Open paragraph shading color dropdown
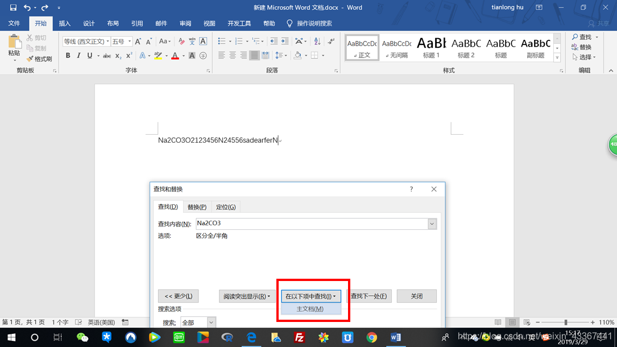The width and height of the screenshot is (617, 347). pos(306,56)
